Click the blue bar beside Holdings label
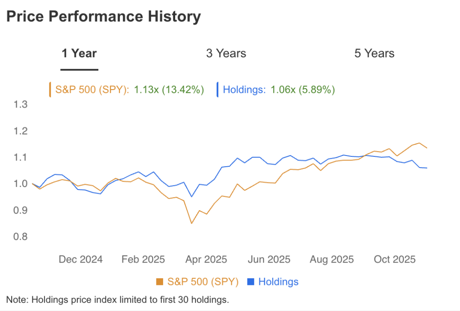 tap(219, 89)
